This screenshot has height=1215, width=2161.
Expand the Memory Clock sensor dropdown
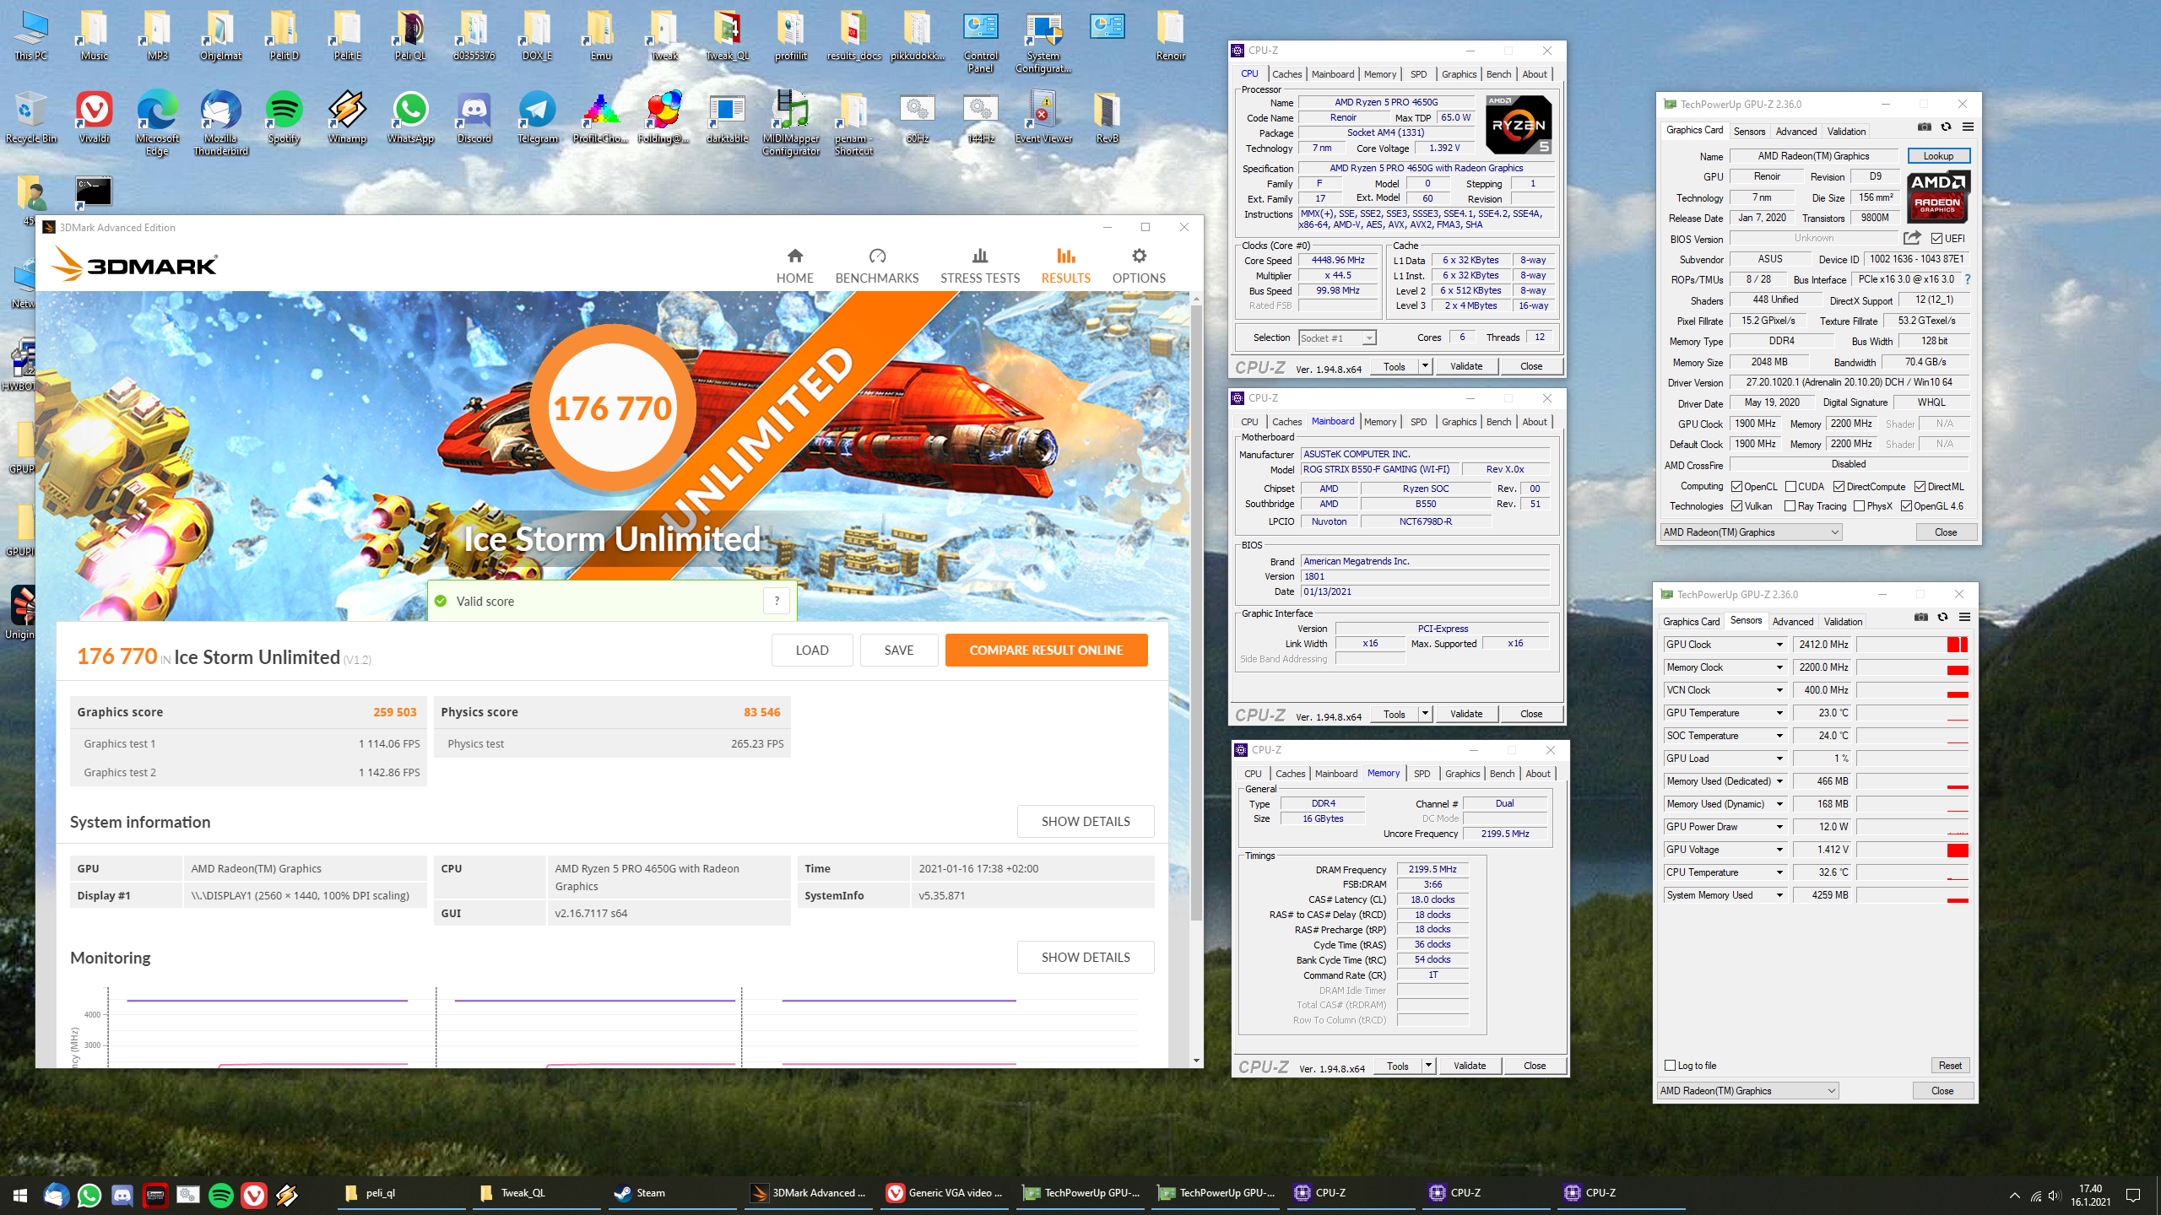(1779, 667)
